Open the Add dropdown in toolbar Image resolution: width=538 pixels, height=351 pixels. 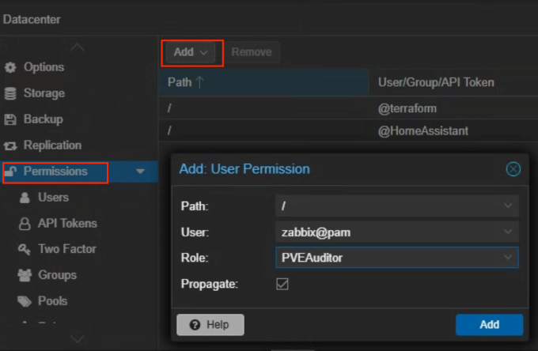[191, 52]
